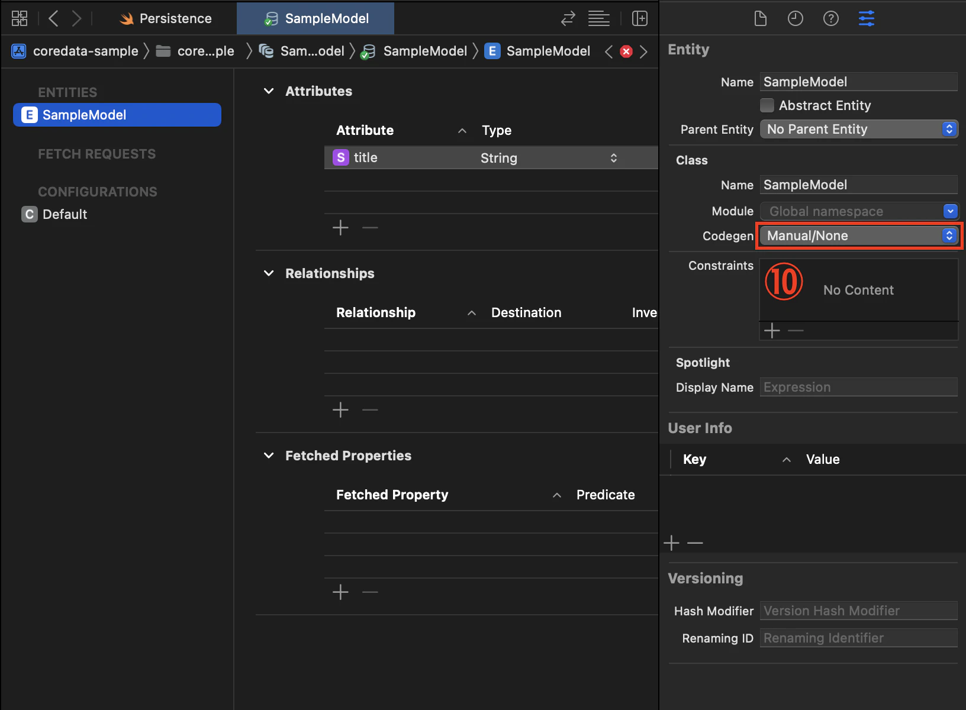This screenshot has height=710, width=966.
Task: Open the Codegen Manual/None dropdown
Action: click(x=859, y=235)
